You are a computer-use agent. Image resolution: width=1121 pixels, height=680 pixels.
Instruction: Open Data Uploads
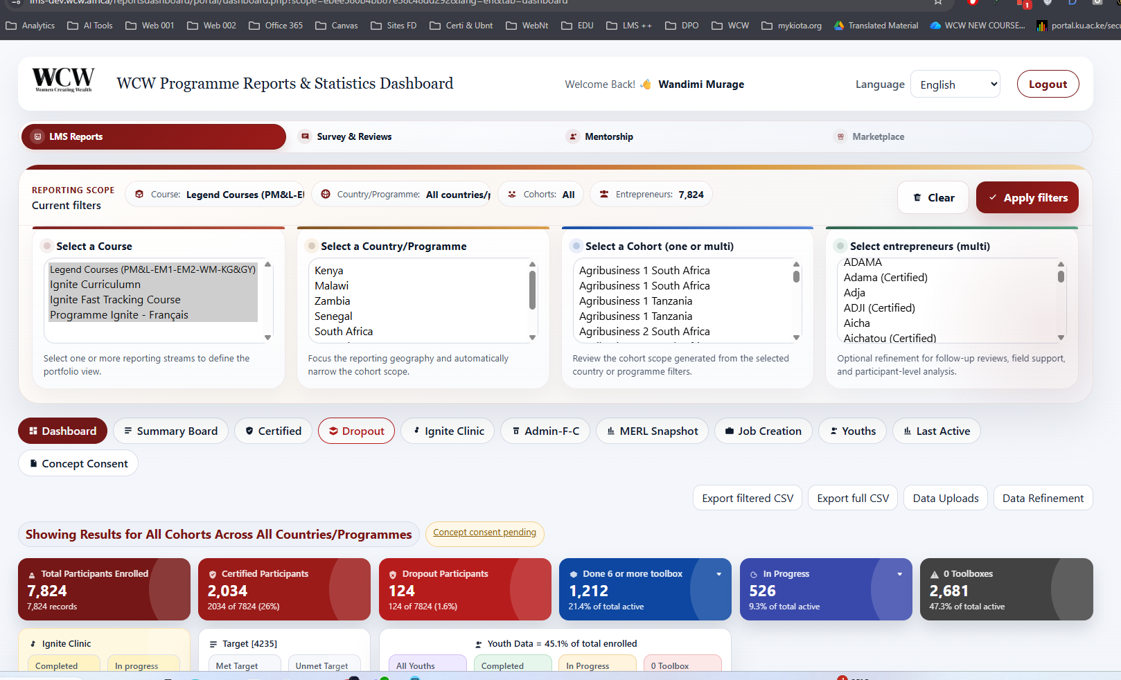click(946, 498)
